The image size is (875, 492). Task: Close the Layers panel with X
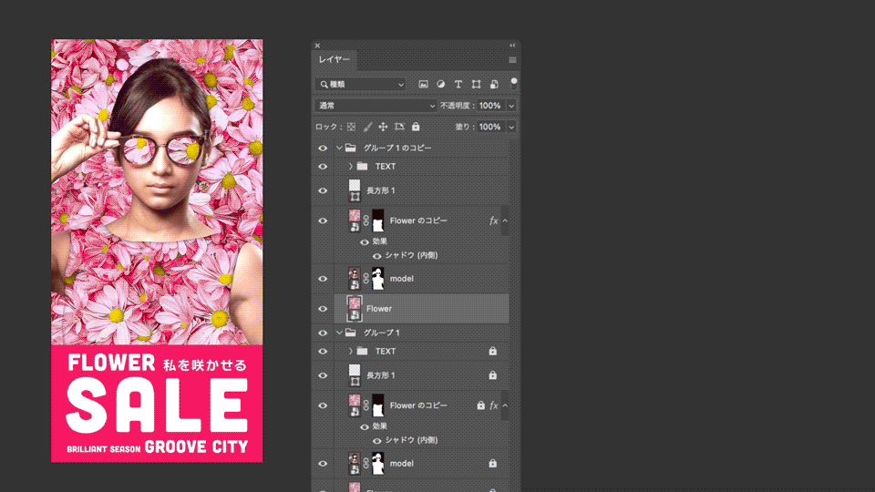click(317, 46)
